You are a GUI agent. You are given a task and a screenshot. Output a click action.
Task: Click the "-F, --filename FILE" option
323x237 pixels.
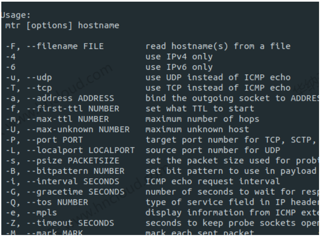(x=55, y=47)
